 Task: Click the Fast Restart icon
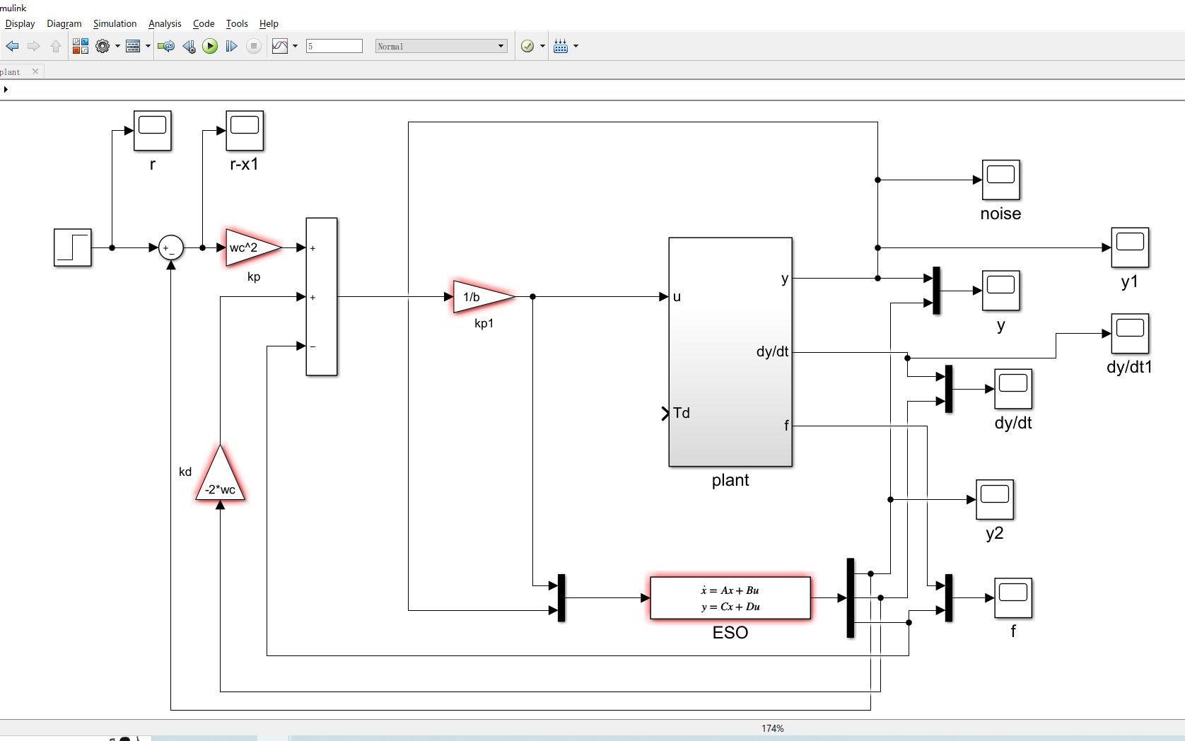[166, 46]
